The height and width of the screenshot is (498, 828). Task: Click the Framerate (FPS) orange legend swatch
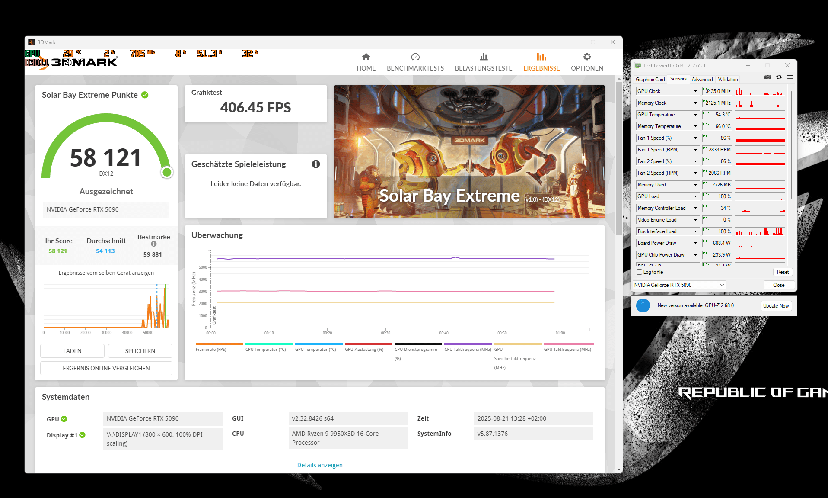(220, 344)
